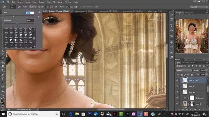The image size is (209, 117).
Task: Toggle layer filtering switch in Layers panel
Action: (x=207, y=66)
